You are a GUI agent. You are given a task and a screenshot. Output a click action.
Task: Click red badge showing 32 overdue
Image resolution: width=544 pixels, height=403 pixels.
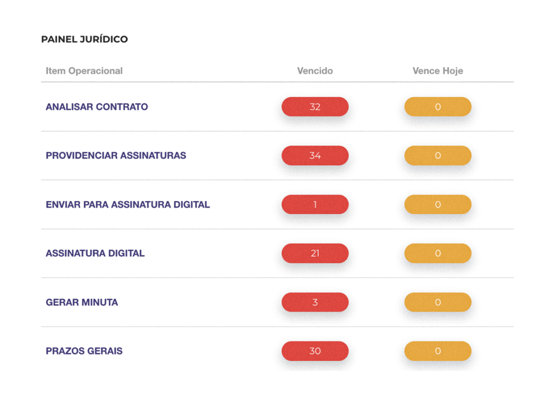(x=315, y=106)
